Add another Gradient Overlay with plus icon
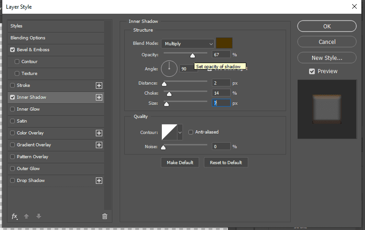This screenshot has width=365, height=230. [99, 145]
